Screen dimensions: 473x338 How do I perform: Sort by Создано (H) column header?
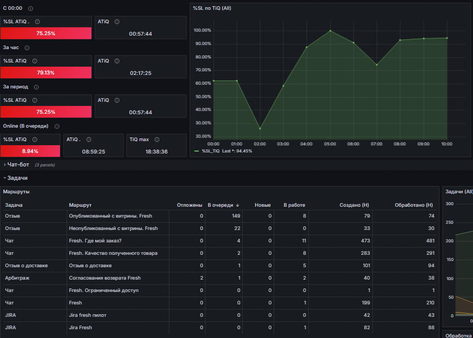pos(354,205)
